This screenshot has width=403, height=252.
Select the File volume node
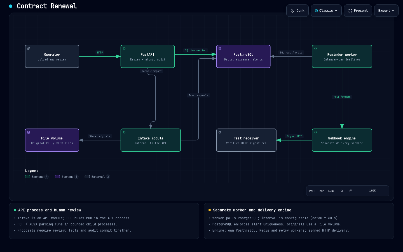pyautogui.click(x=52, y=140)
